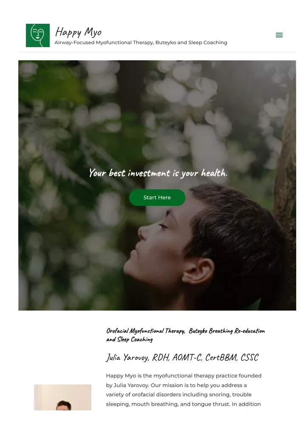This screenshot has height=432, width=306.
Task: Click the Start Here button
Action: pyautogui.click(x=157, y=198)
